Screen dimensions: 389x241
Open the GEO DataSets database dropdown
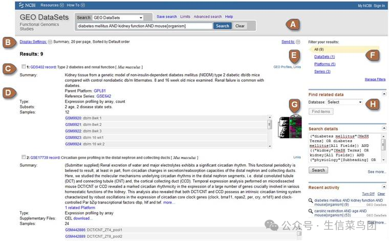(118, 17)
